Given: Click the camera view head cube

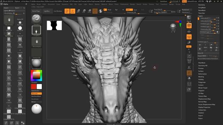Looking at the screenshot, I should (x=173, y=28).
